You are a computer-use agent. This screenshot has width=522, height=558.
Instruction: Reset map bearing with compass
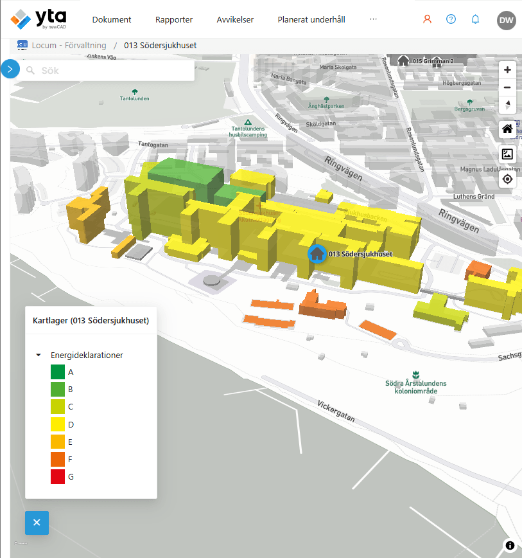507,105
